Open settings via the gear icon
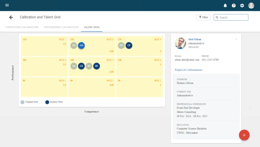The height and width of the screenshot is (147, 260). coord(242,5)
